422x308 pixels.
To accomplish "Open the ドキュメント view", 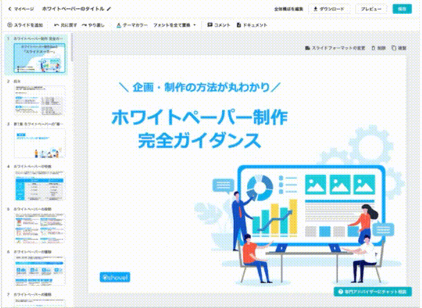I will pyautogui.click(x=255, y=24).
